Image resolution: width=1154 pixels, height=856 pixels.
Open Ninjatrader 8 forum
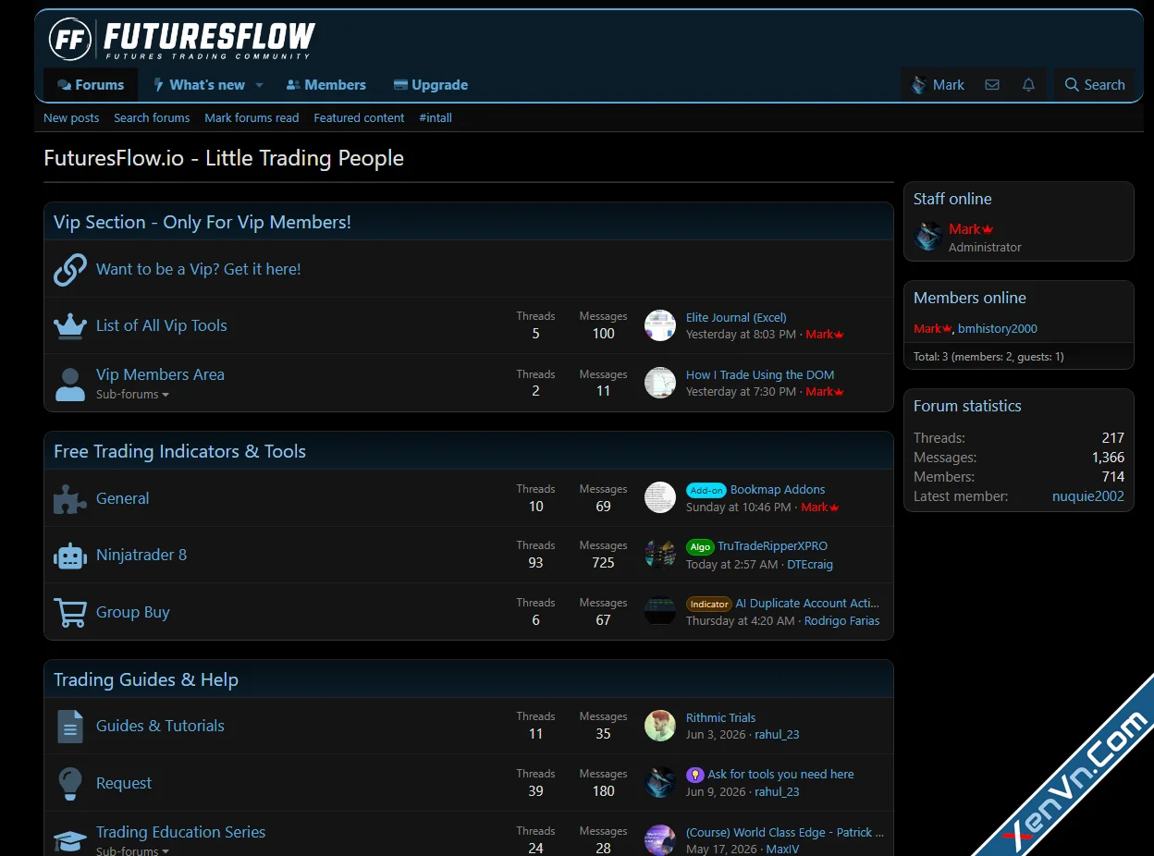[x=141, y=555]
